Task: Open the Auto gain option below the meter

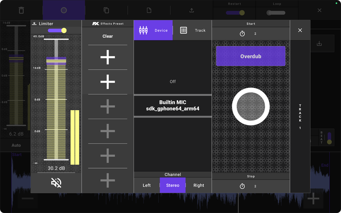Action: (x=16, y=145)
